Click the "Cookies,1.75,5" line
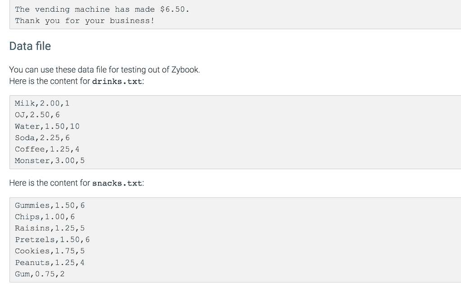 (x=50, y=251)
